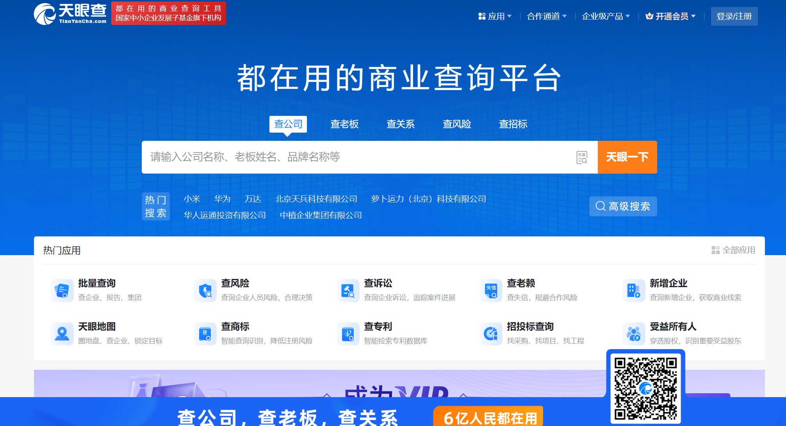The height and width of the screenshot is (426, 786).
Task: Expand the 企业级产品 dropdown
Action: pyautogui.click(x=606, y=16)
